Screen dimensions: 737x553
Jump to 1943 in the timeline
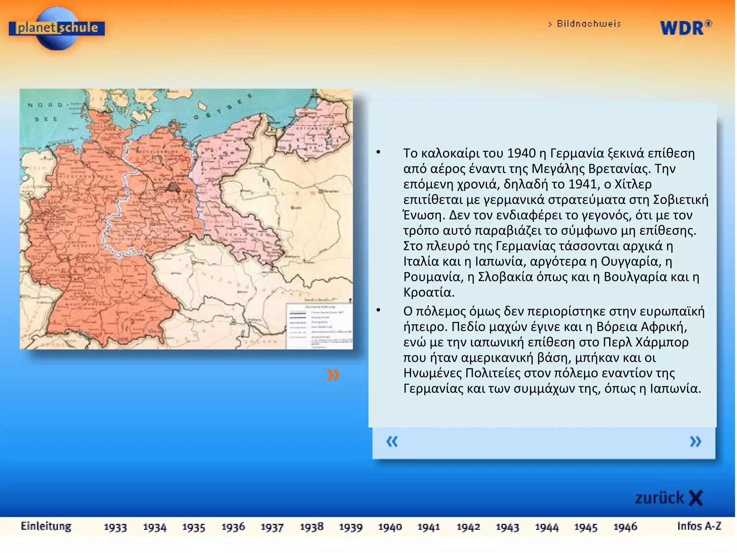pos(507,527)
